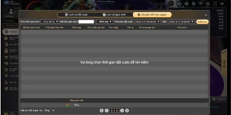Collapse the top bar with the up-arrow icon
Image resolution: width=231 pixels, height=115 pixels.
(171, 4)
